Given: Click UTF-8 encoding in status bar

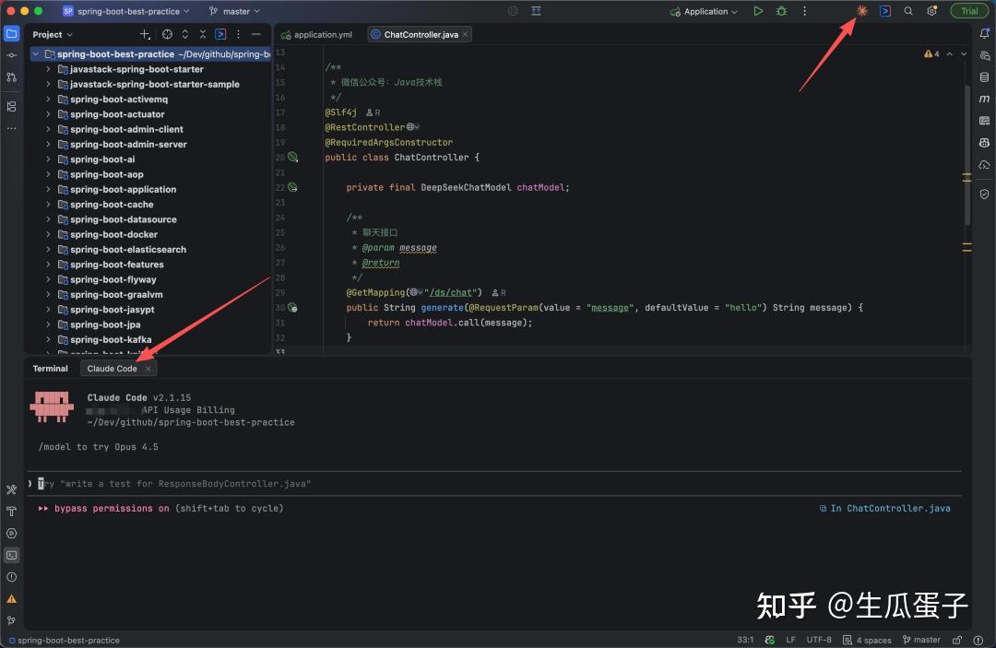Looking at the screenshot, I should [819, 640].
